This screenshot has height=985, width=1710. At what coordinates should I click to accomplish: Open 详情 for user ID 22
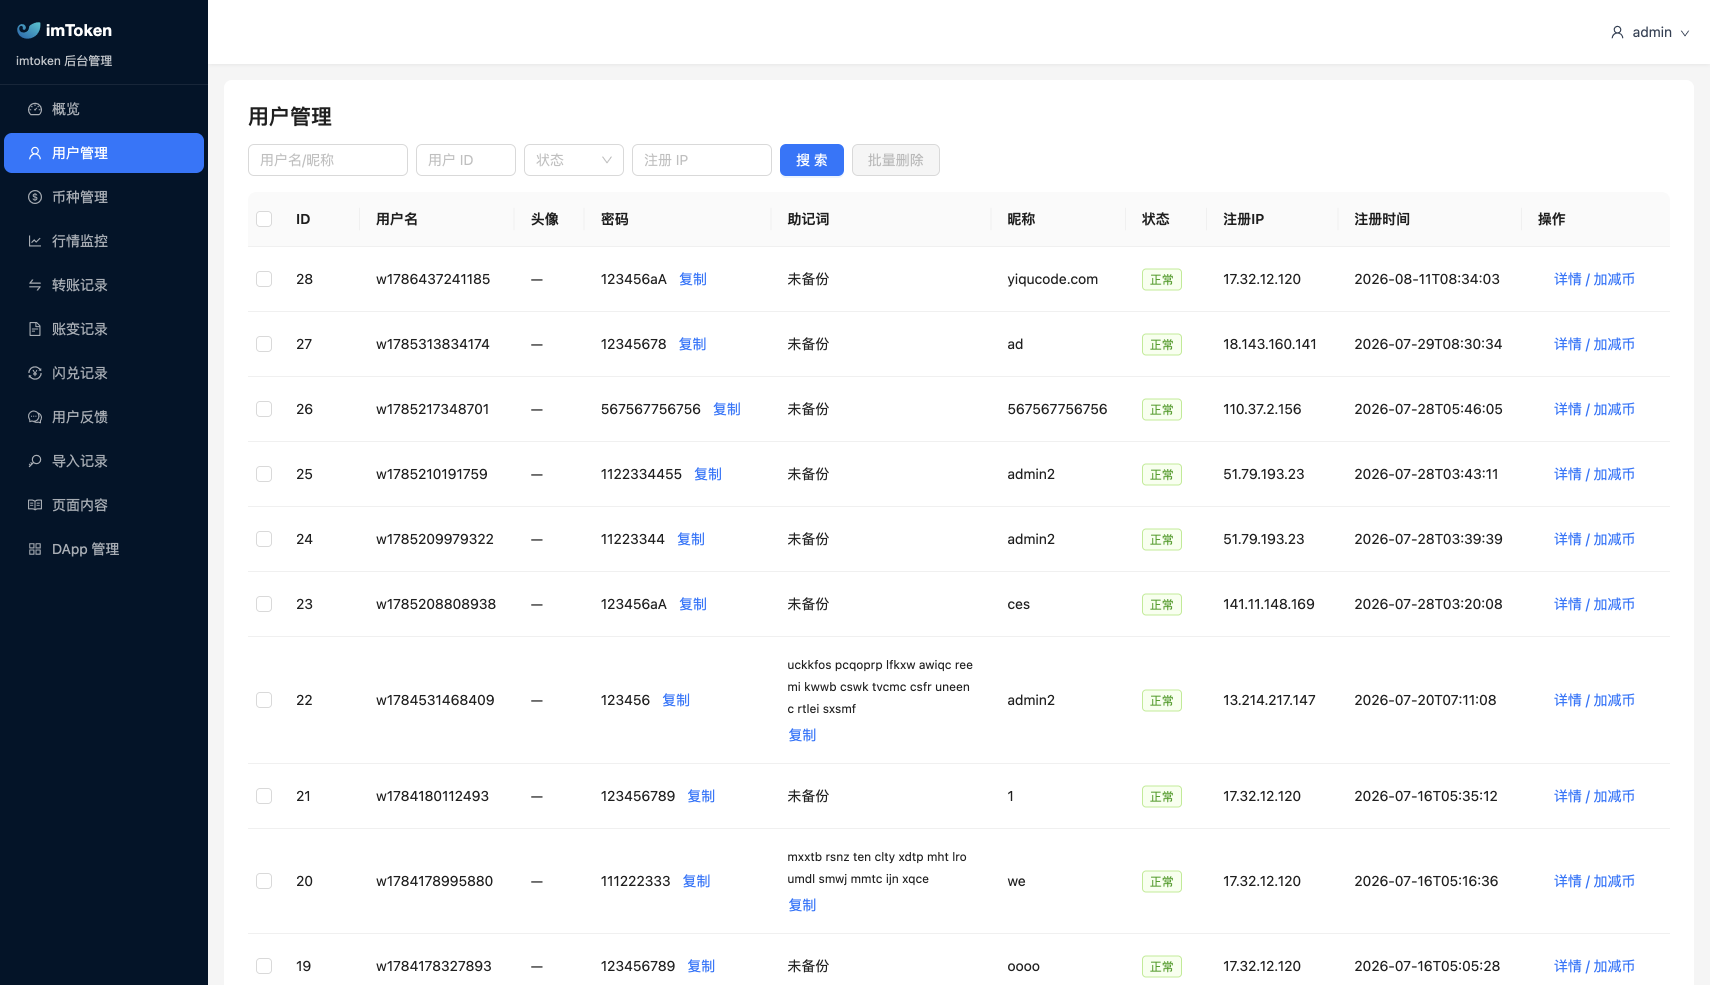(1567, 700)
